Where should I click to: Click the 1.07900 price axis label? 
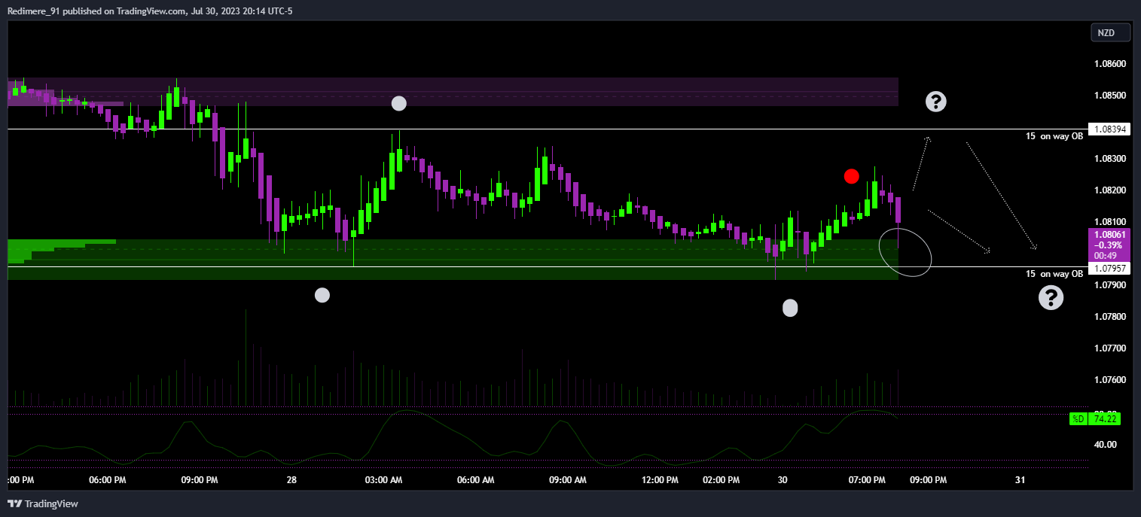coord(1110,285)
